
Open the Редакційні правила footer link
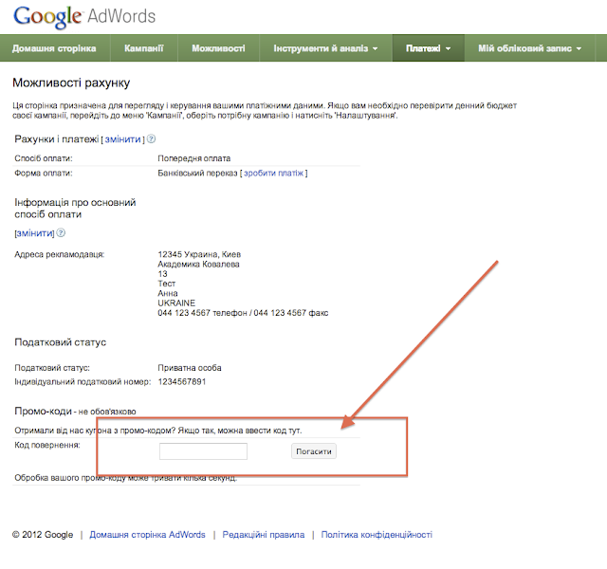[264, 535]
